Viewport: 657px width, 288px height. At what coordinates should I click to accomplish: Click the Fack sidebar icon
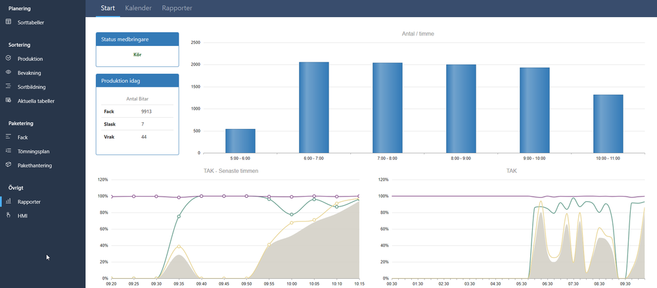(x=9, y=137)
